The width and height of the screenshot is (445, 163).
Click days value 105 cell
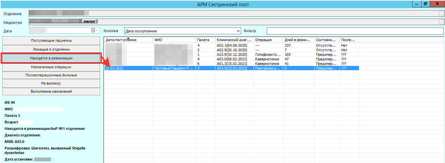coord(299,55)
